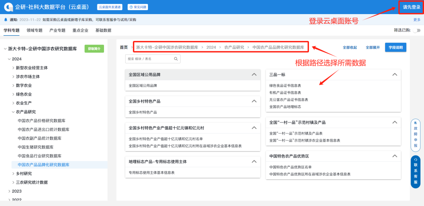The width and height of the screenshot is (424, 206).
Task: Expand the 农业生产 node
Action: click(13, 103)
